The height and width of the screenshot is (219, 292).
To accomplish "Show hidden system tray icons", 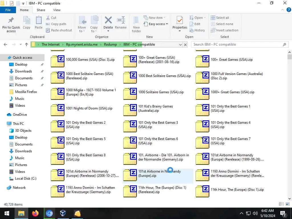I will (x=241, y=213).
